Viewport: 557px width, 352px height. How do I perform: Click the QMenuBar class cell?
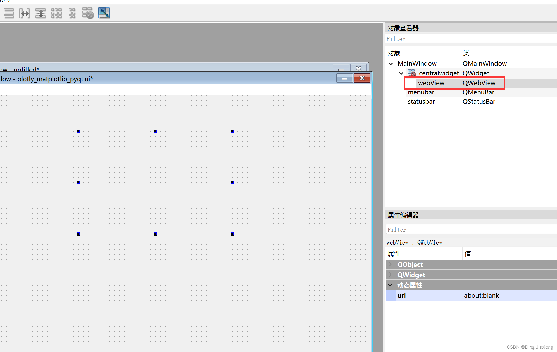point(478,92)
